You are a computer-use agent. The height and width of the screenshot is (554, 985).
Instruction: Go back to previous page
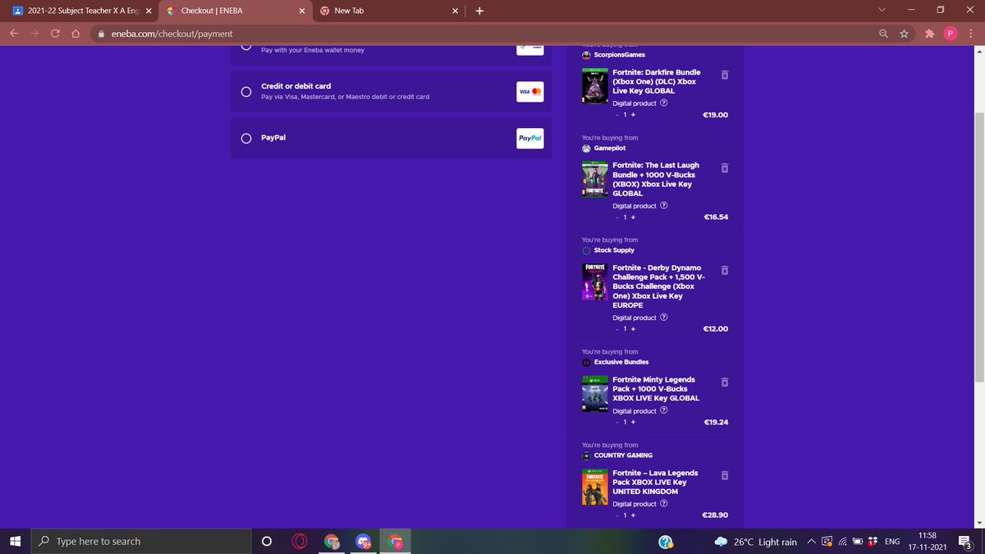point(13,34)
